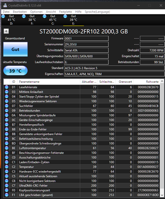Click the Seriennummer field
Viewport: 165px width, 199px height.
point(86,44)
